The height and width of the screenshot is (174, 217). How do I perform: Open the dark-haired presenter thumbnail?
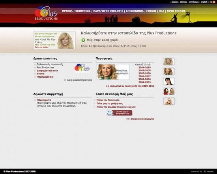coord(169,81)
